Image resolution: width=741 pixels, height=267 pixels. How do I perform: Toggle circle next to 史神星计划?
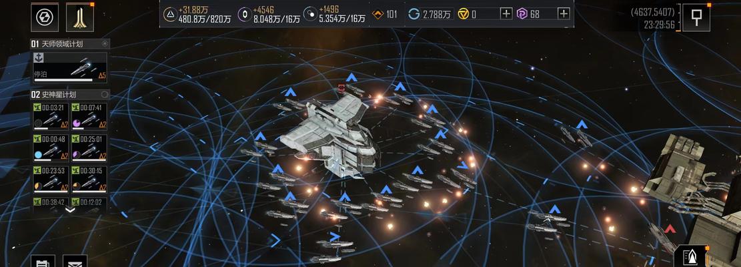105,95
